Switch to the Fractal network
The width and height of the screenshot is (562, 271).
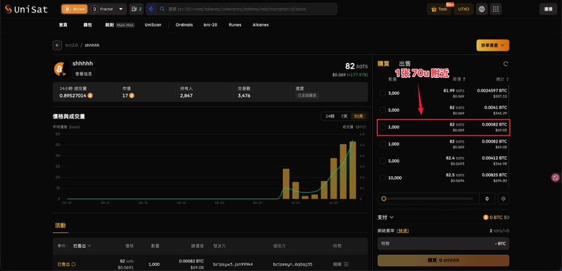pos(102,9)
